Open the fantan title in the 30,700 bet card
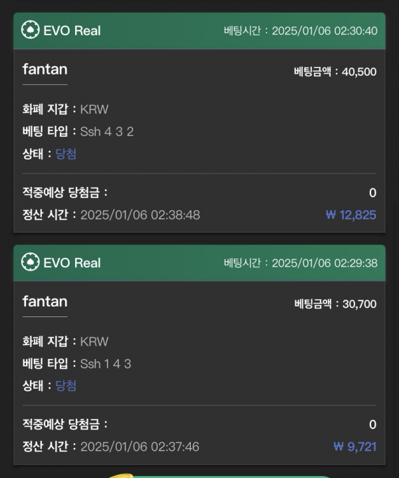Image resolution: width=399 pixels, height=478 pixels. pyautogui.click(x=45, y=301)
